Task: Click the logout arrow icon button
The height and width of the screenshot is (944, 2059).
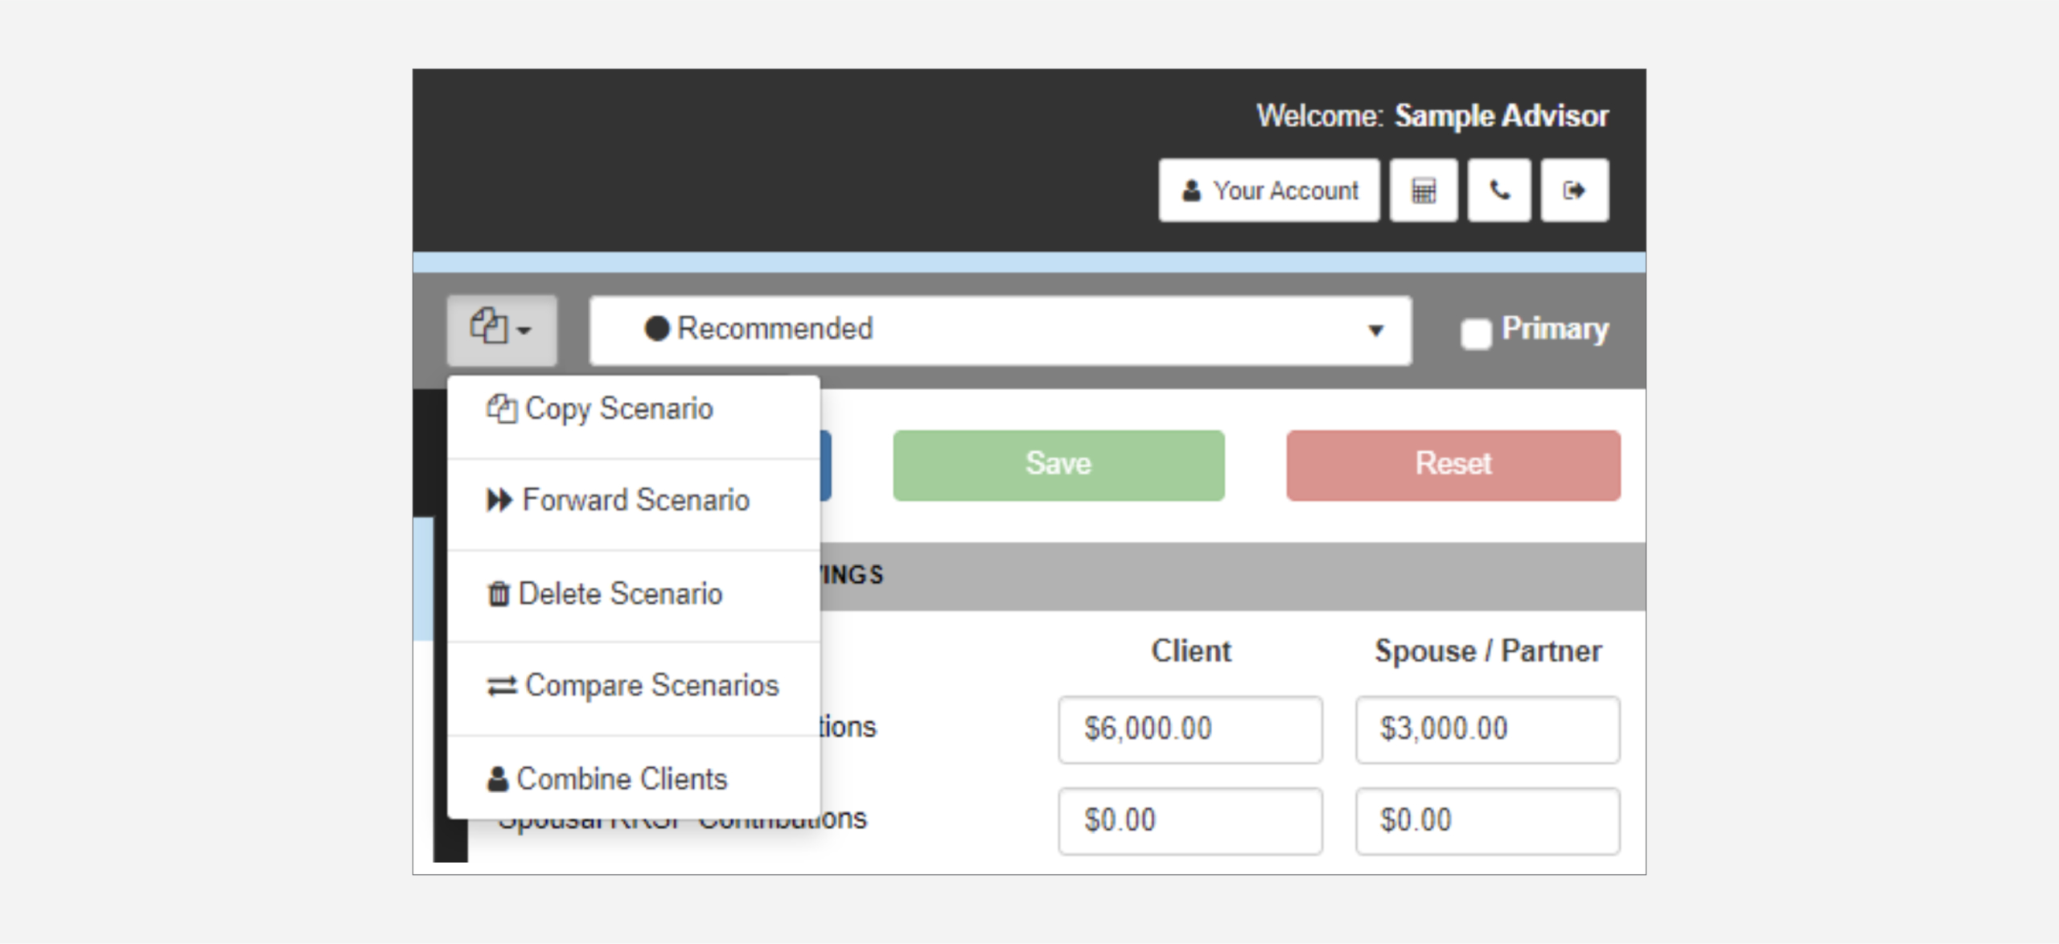Action: 1574,191
